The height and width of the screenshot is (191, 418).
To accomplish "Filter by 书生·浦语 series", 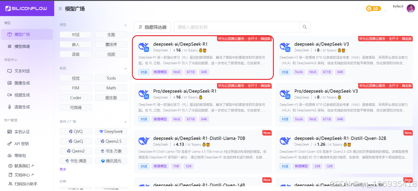I will (76, 161).
